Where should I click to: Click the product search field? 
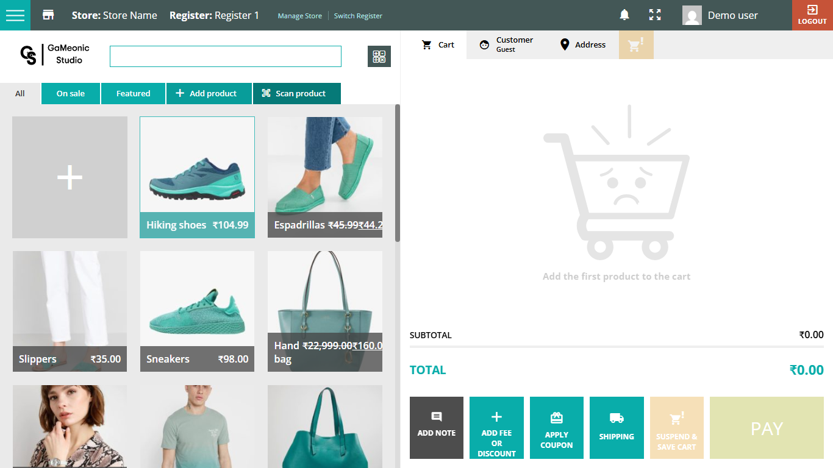pos(226,57)
